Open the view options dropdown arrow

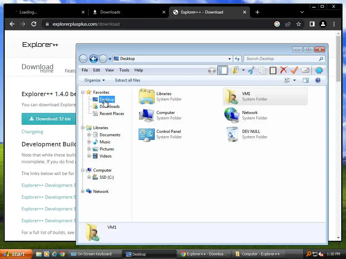[294, 80]
